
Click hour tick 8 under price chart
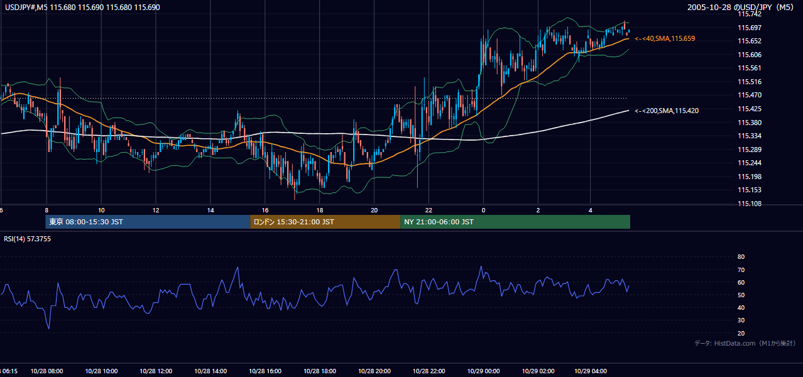click(46, 210)
